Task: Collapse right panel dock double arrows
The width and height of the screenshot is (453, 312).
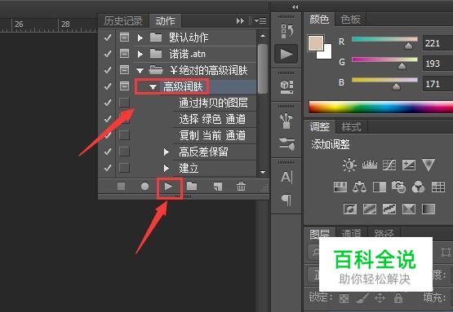Action: click(x=295, y=7)
